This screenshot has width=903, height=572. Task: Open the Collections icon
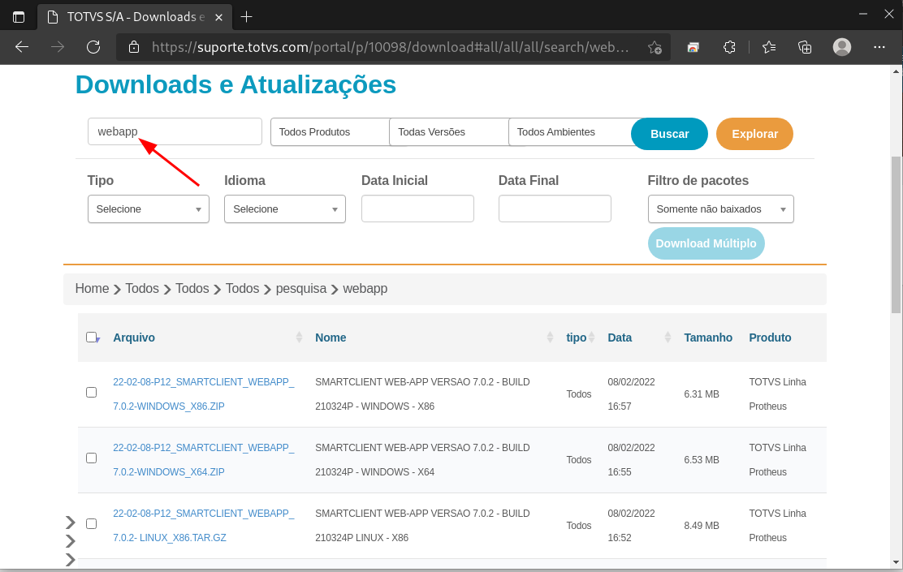click(805, 47)
